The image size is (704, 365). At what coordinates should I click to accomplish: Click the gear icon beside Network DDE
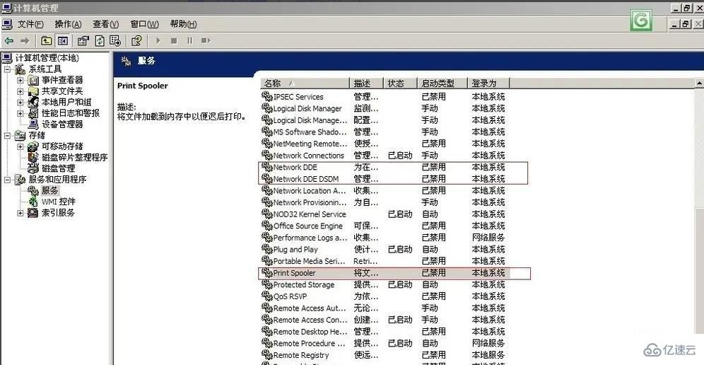267,167
